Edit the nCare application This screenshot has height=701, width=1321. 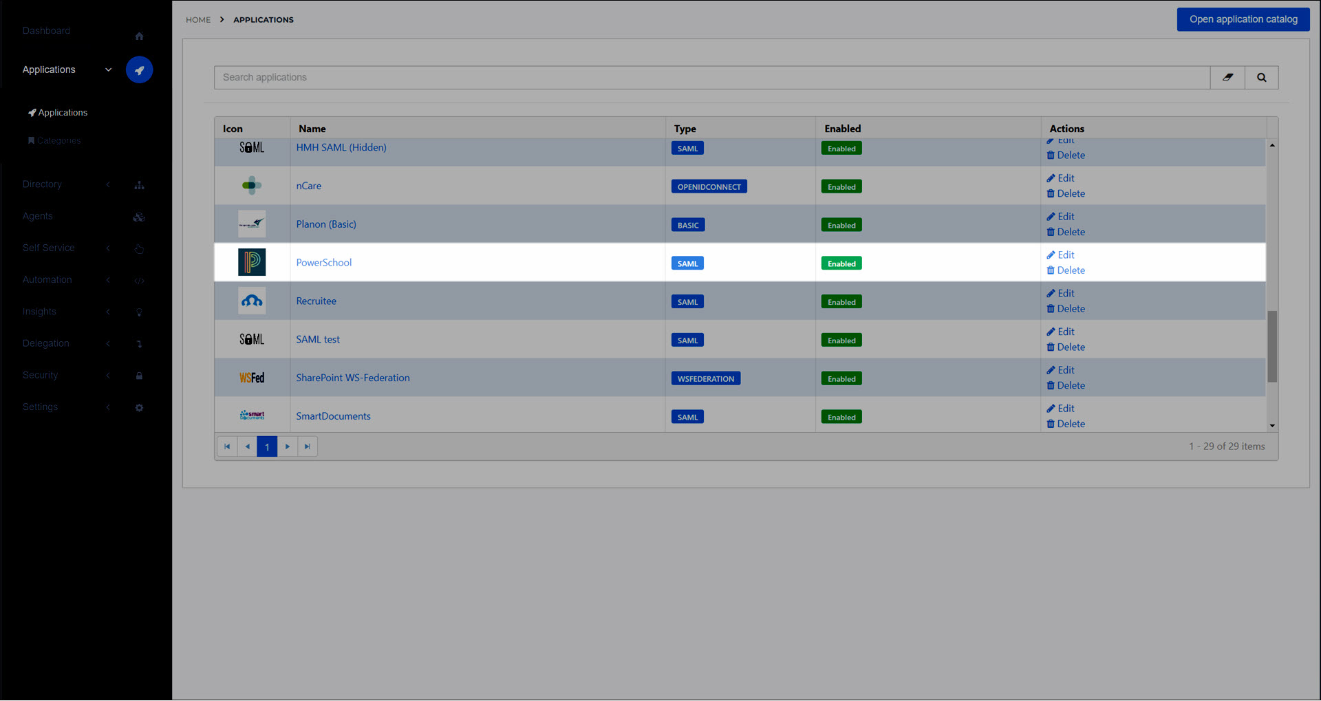(x=1060, y=177)
